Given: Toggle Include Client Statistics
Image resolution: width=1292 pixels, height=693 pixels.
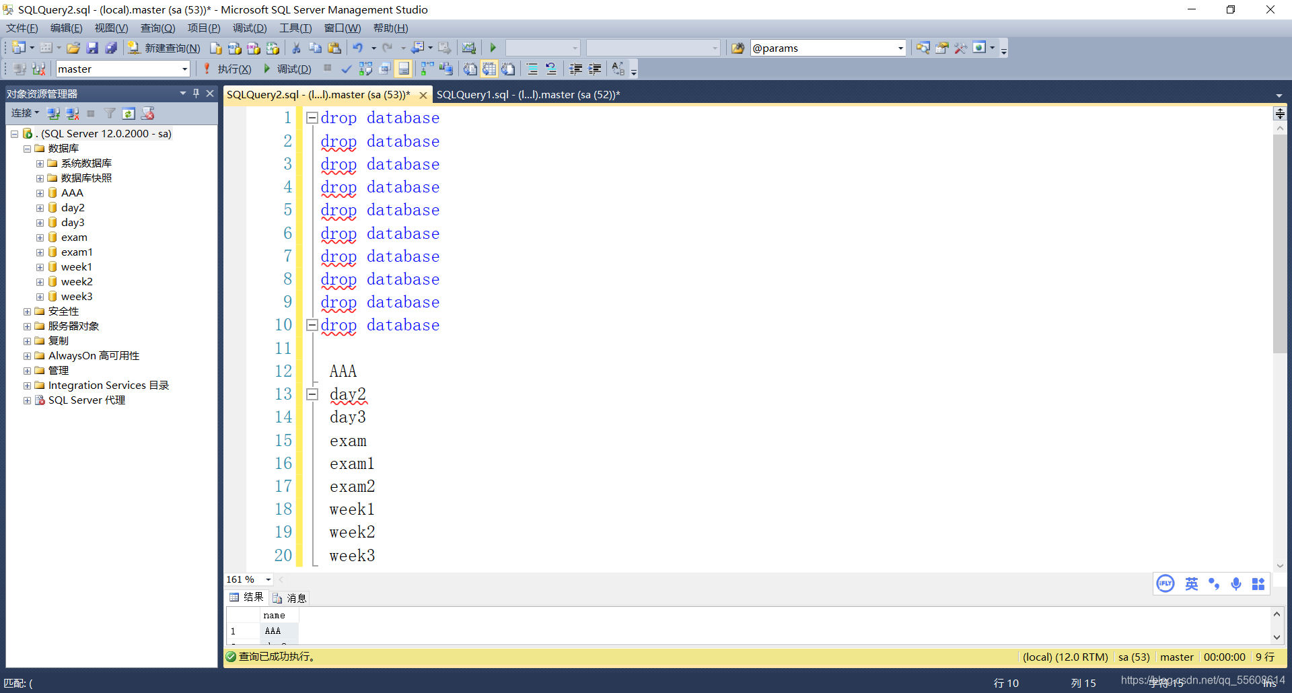Looking at the screenshot, I should pyautogui.click(x=445, y=69).
